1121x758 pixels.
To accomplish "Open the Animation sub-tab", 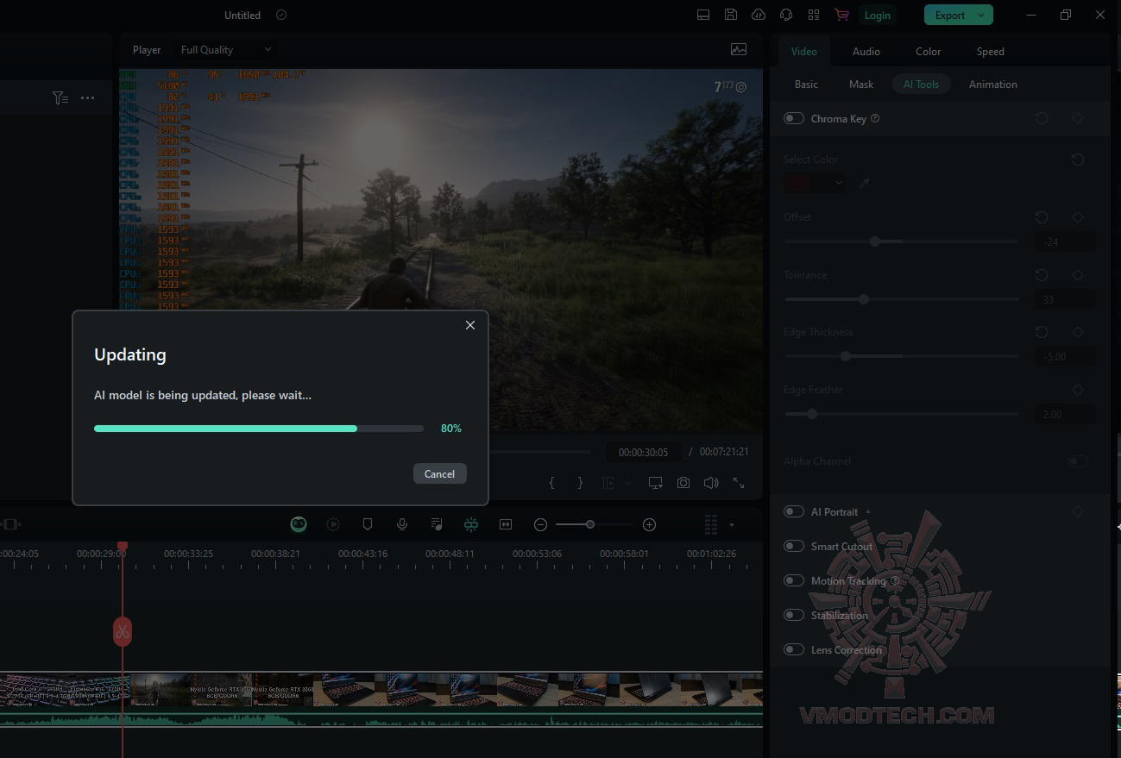I will click(x=992, y=84).
